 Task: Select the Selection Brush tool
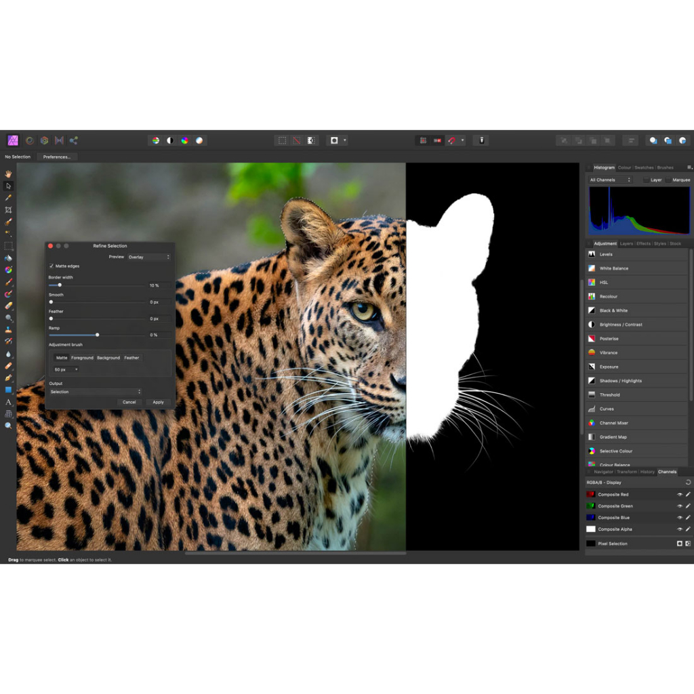pyautogui.click(x=8, y=222)
